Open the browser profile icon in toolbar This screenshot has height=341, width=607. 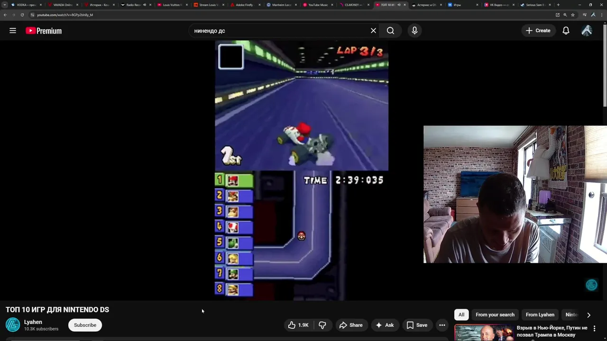coord(593,15)
